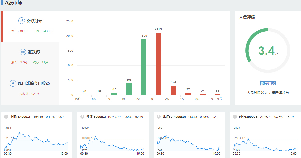Viewport: 301px width, 158px height.
Task: Click the 涨跌停 up-down arrows icon
Action: 23,52
